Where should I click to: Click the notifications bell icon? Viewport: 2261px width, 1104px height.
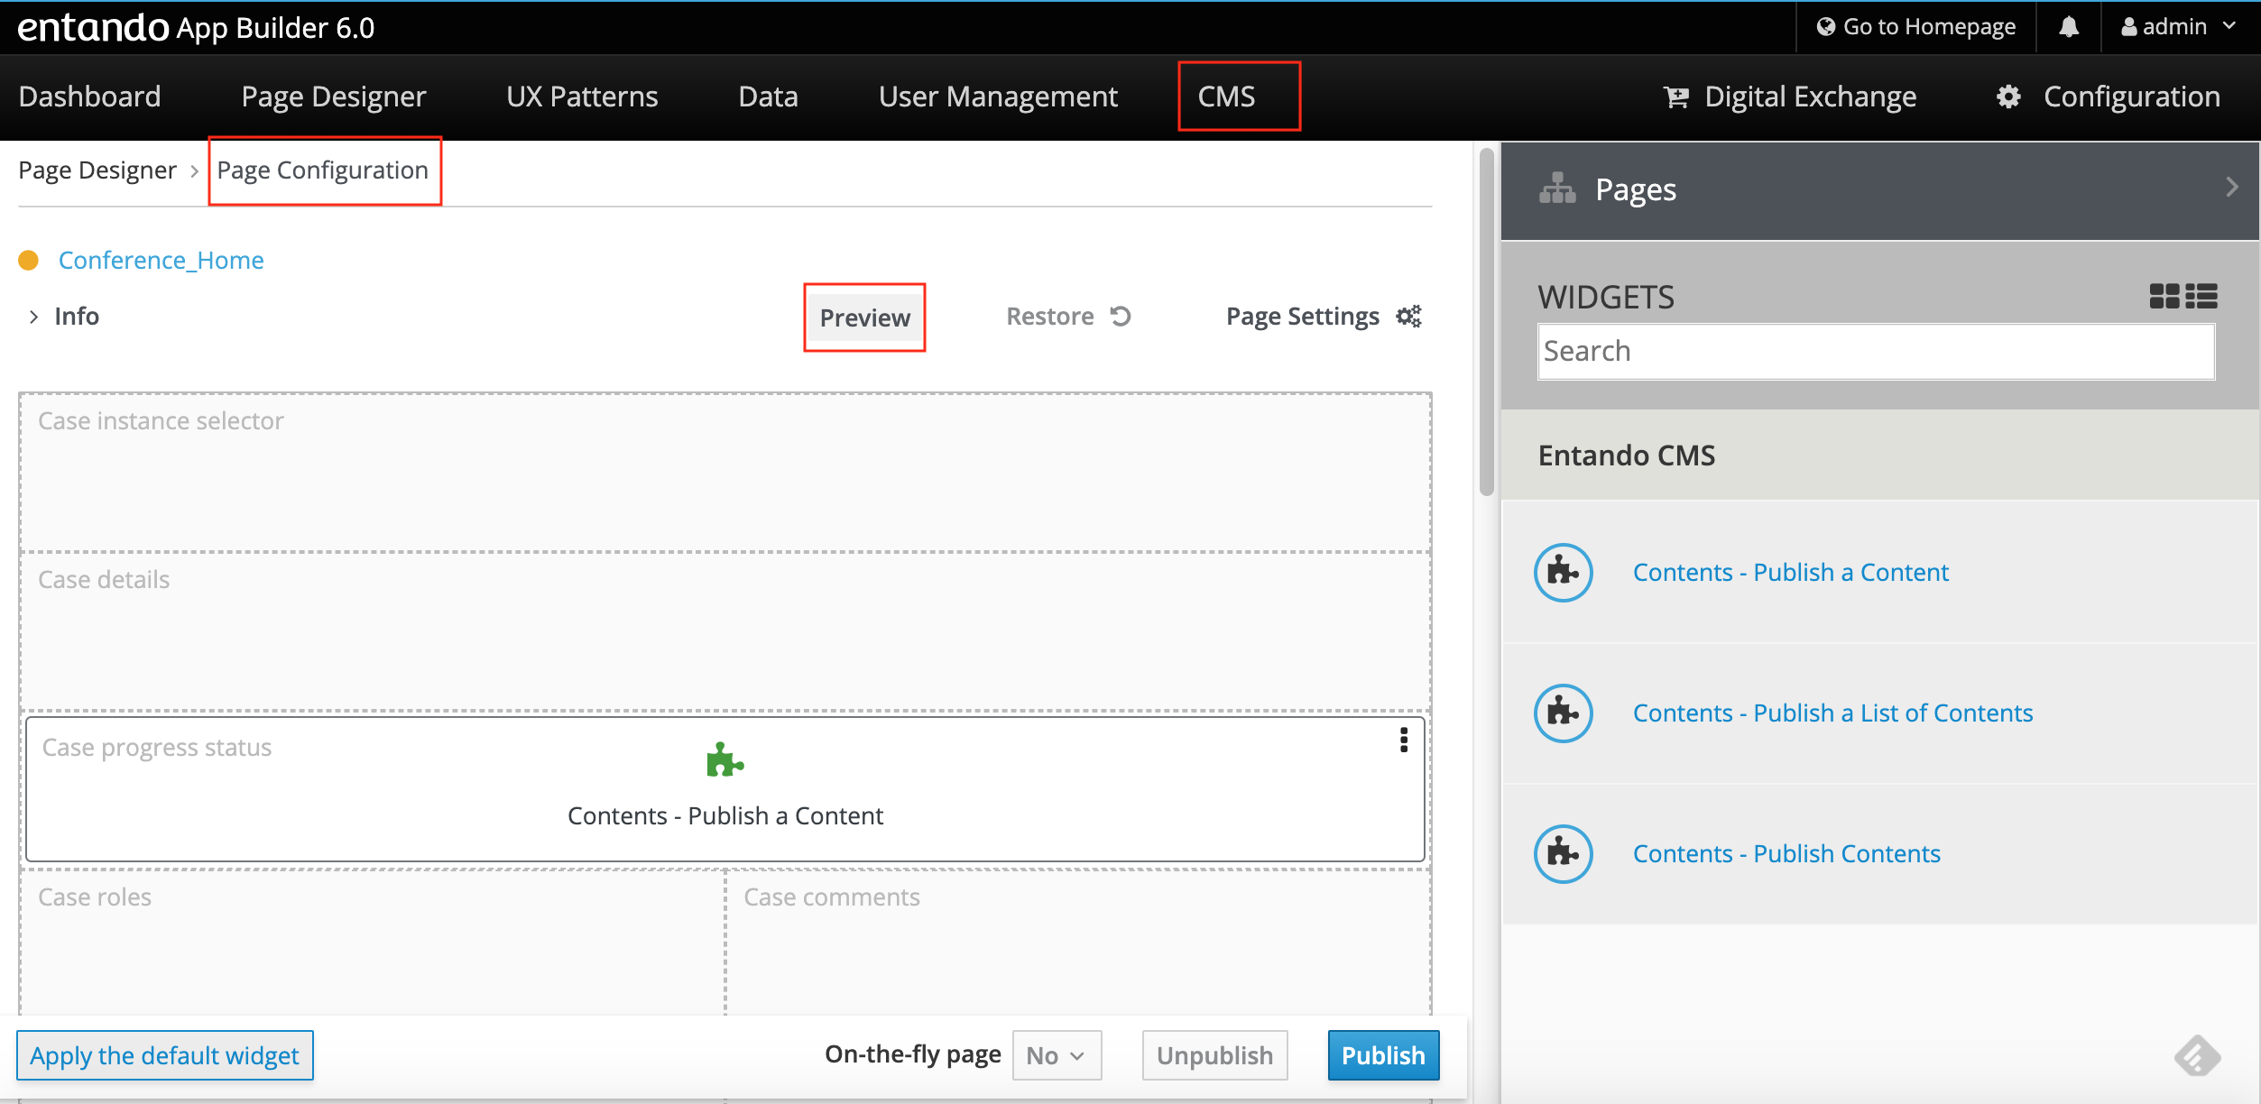[2069, 27]
